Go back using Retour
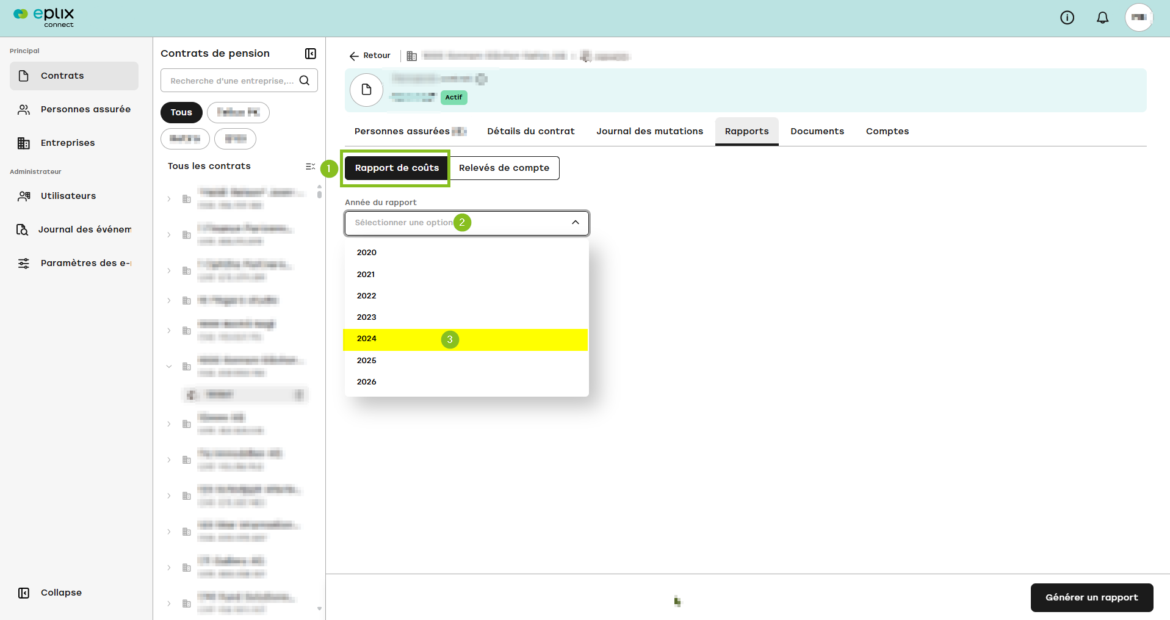The image size is (1170, 620). [370, 56]
